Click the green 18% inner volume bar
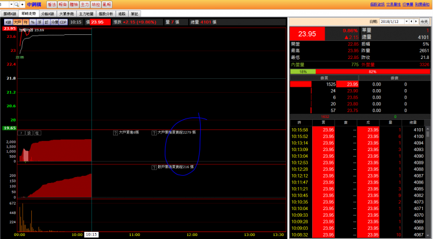 [303, 72]
